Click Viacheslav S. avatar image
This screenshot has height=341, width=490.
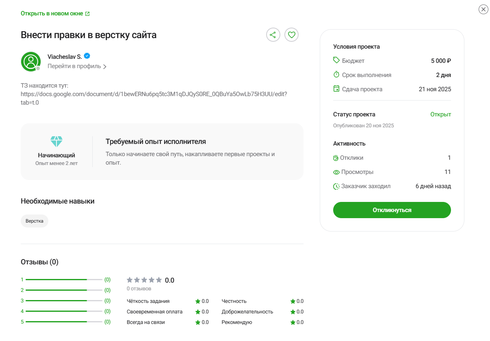tap(30, 62)
